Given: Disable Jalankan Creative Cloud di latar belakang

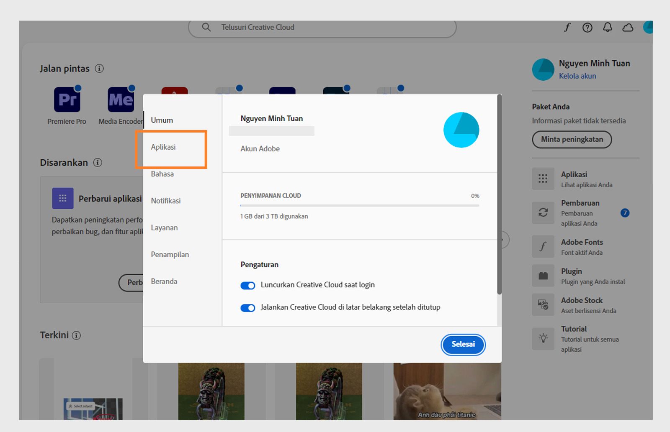Looking at the screenshot, I should click(x=247, y=307).
